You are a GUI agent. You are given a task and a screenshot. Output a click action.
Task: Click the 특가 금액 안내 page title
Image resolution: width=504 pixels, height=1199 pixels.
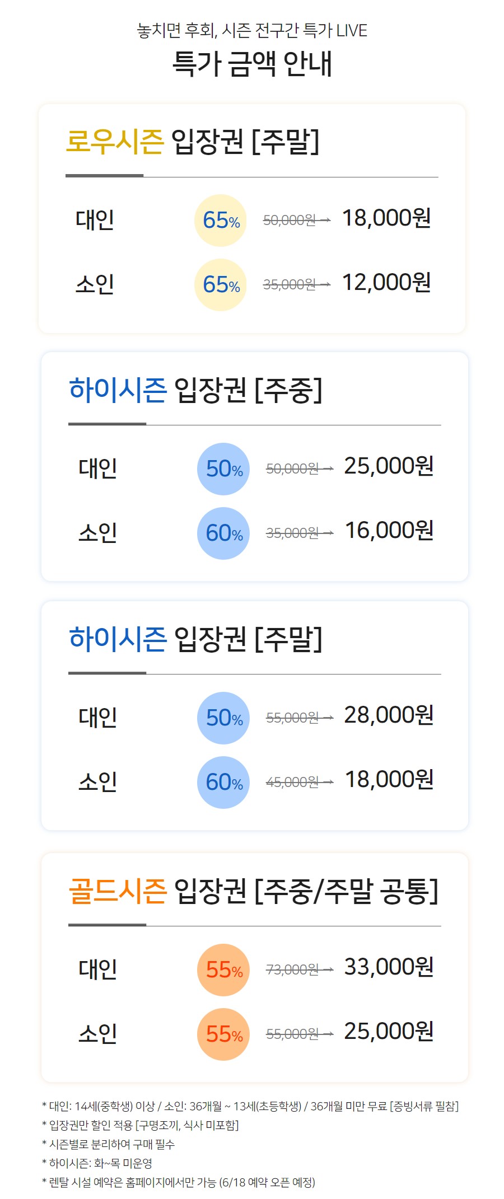point(252,64)
